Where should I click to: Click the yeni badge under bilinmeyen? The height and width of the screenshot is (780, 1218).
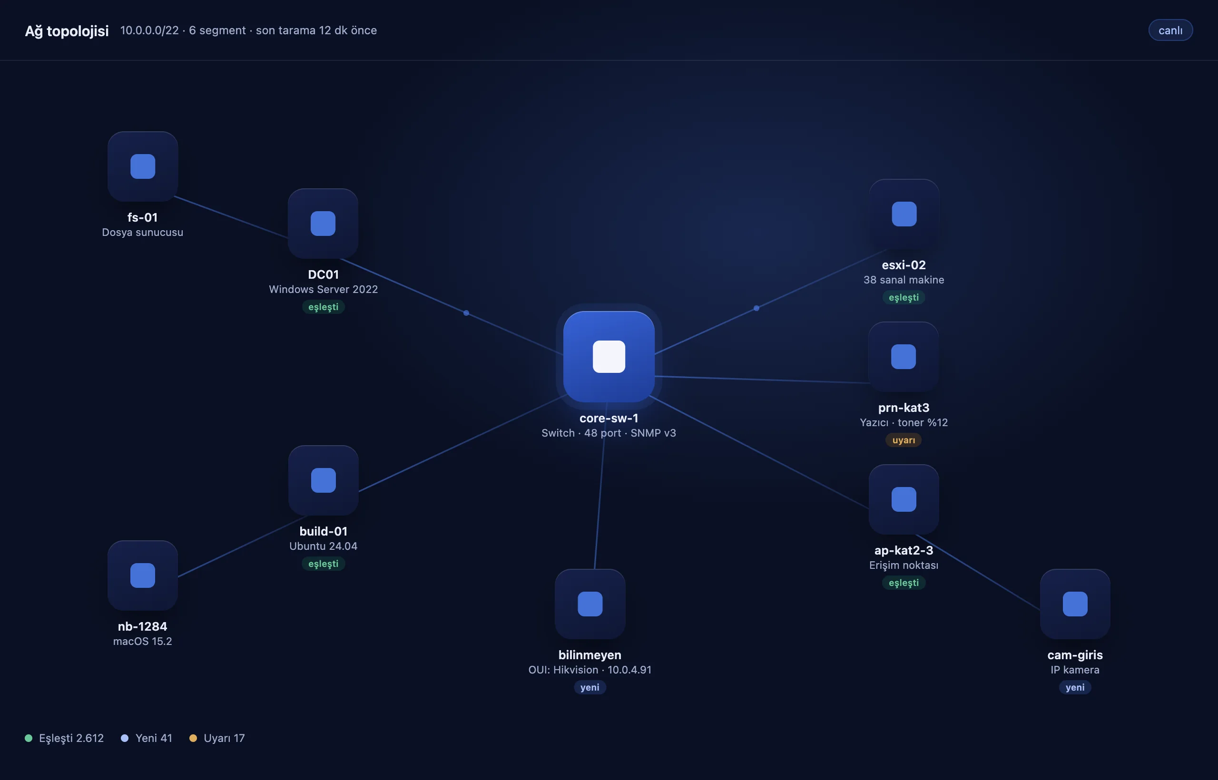tap(590, 687)
